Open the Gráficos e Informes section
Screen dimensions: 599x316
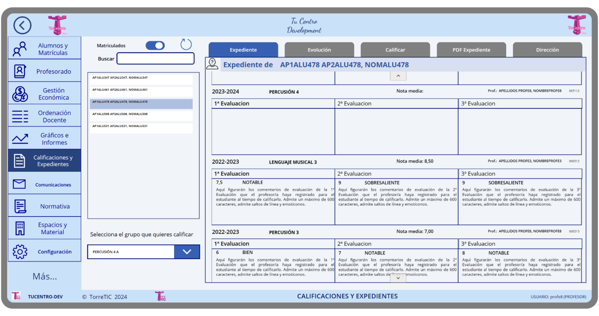coord(45,138)
